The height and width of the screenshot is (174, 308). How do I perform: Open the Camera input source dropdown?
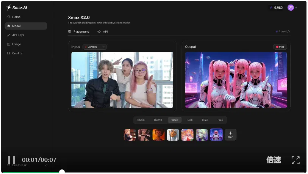(95, 47)
